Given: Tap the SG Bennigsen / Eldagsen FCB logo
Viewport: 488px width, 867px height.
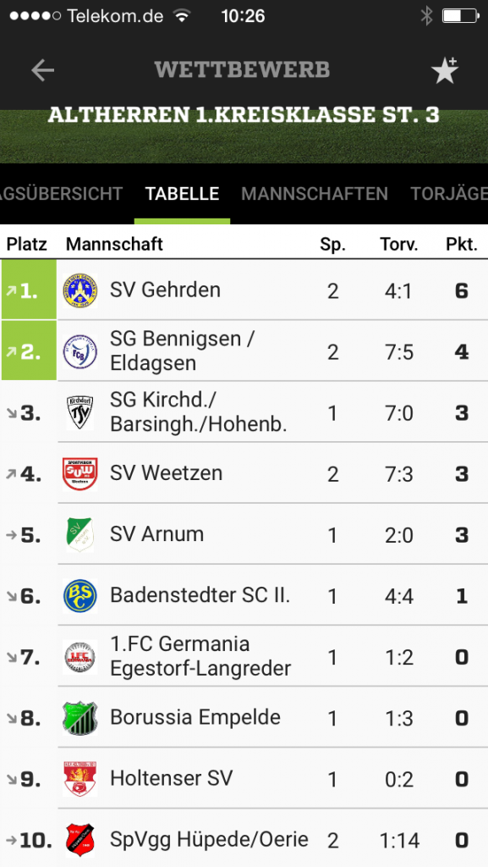Looking at the screenshot, I should tap(80, 351).
